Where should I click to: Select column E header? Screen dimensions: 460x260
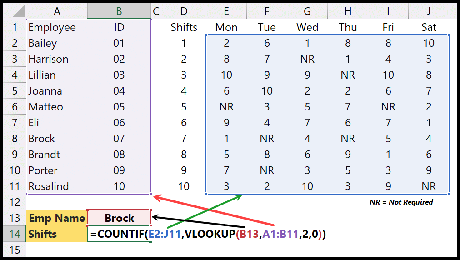coord(226,11)
